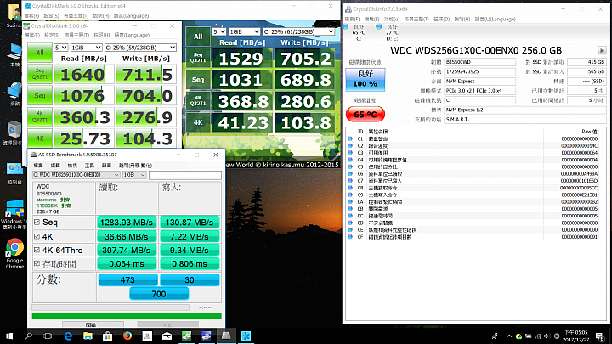Open Microsoft Store from taskbar
Viewport: 612px width, 344px height.
[x=108, y=336]
